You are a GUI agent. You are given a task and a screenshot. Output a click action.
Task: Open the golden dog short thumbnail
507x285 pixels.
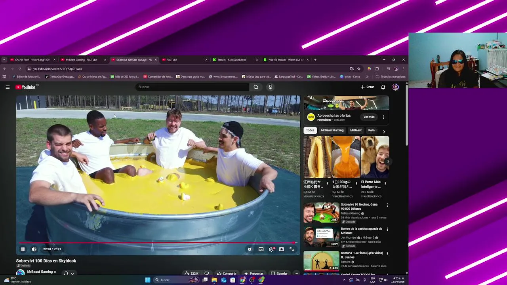click(375, 157)
